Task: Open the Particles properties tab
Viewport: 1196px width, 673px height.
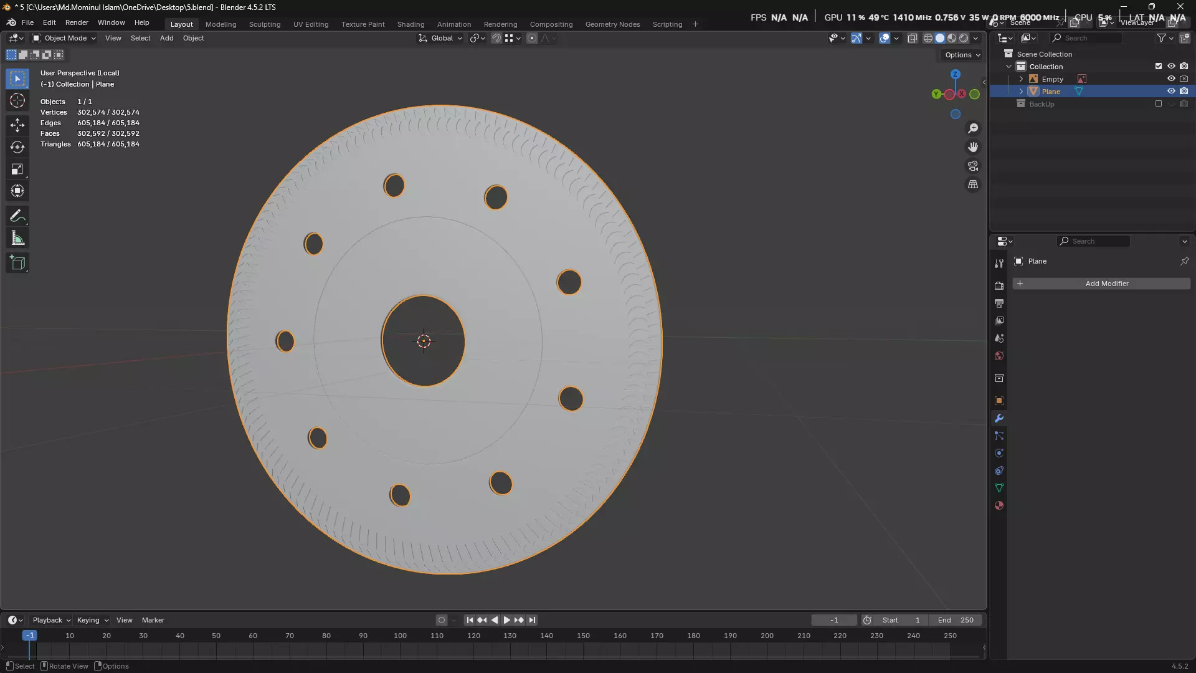Action: pos(999,436)
